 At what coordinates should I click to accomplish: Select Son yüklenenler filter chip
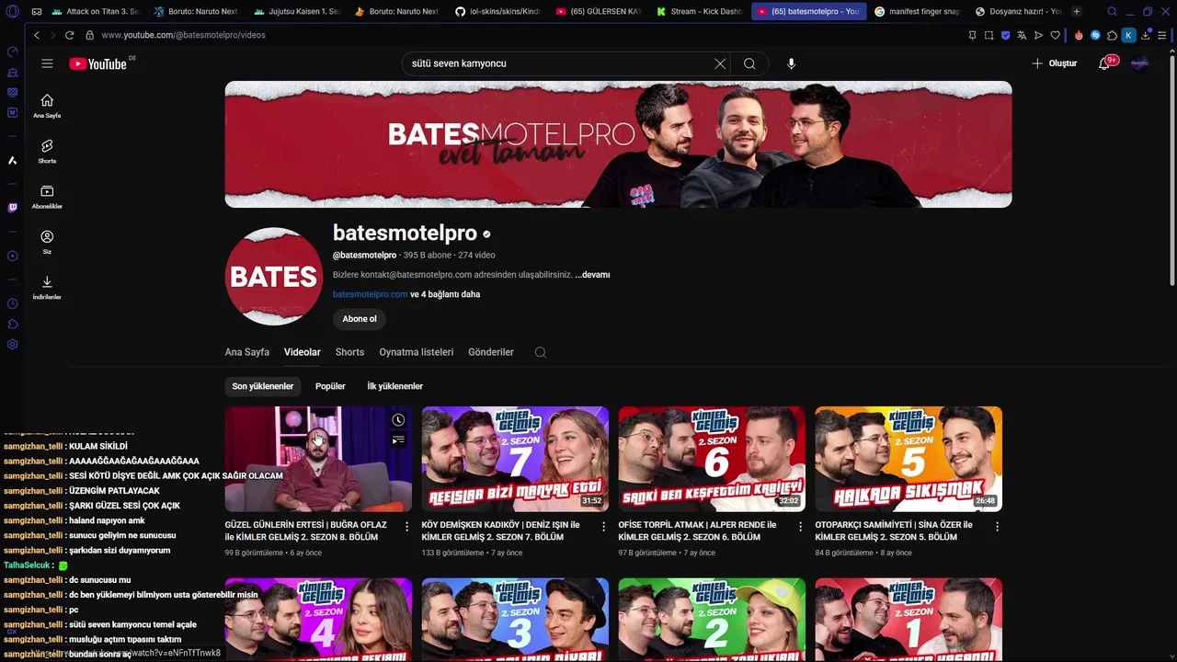[x=263, y=386]
